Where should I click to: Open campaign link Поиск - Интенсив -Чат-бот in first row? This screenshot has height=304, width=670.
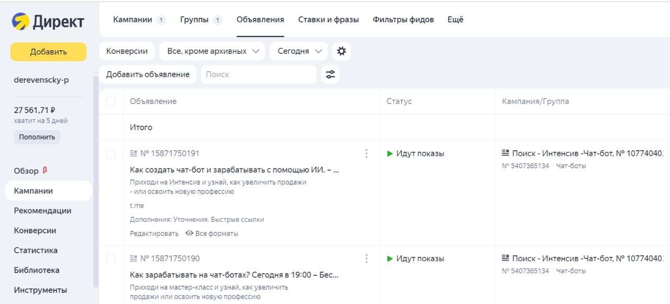589,153
